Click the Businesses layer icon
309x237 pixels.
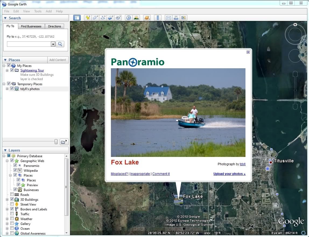(x=20, y=190)
